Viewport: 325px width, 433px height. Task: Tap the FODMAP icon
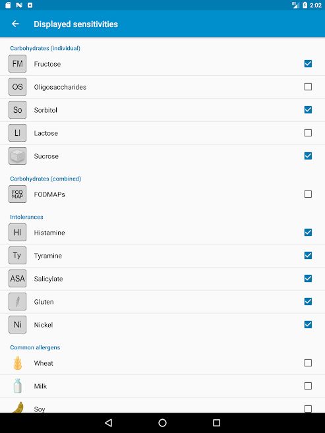point(17,194)
